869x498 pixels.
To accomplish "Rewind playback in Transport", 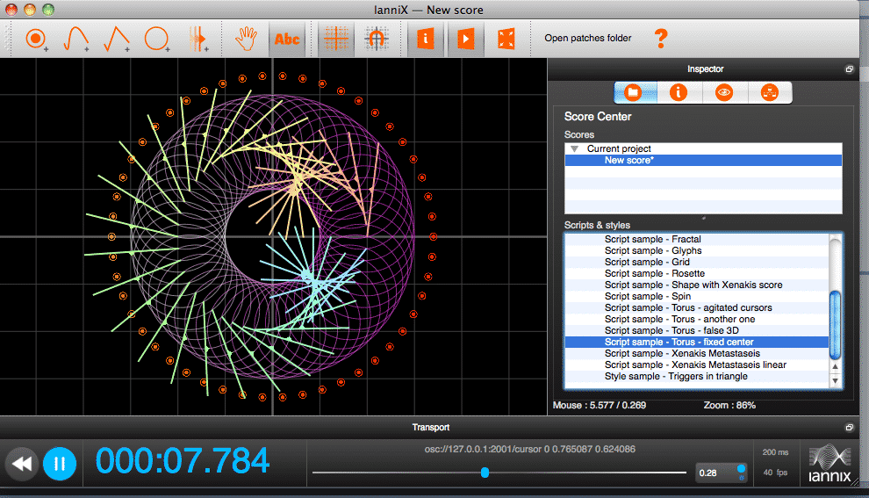I will click(22, 464).
